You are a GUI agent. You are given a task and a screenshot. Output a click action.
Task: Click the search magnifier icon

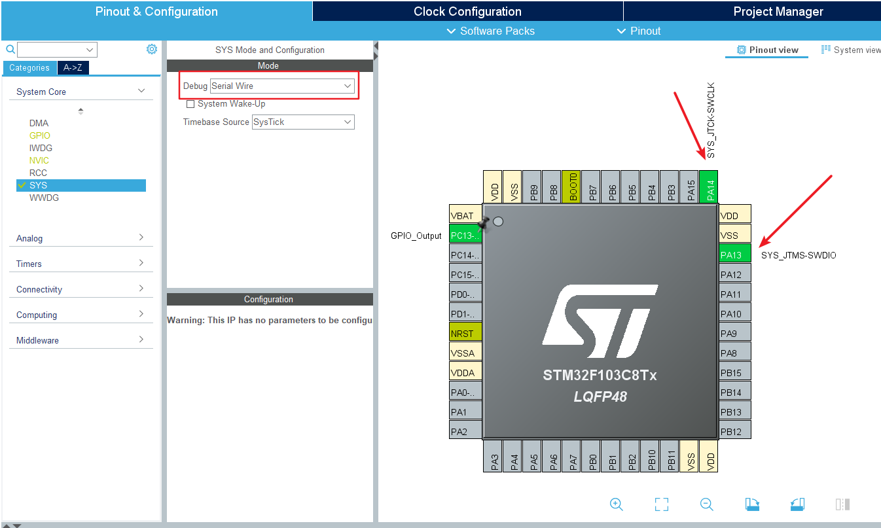tap(10, 49)
